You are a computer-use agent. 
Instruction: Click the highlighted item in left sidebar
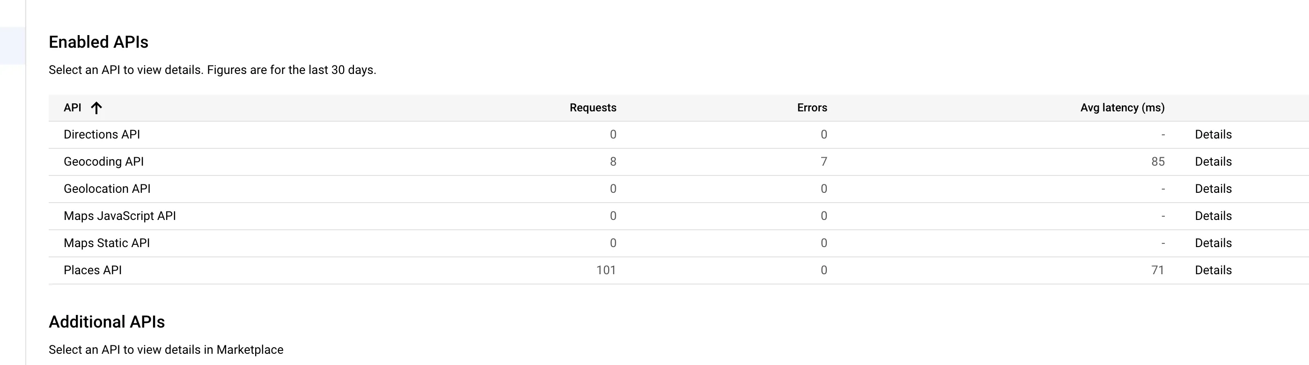[12, 46]
